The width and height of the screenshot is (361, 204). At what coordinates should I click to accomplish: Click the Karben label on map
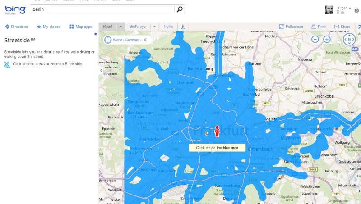pyautogui.click(x=255, y=63)
